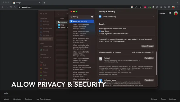The height and width of the screenshot is (102, 180).
Task: Select Downloads in Finder sidebar
Action: pos(46,39)
